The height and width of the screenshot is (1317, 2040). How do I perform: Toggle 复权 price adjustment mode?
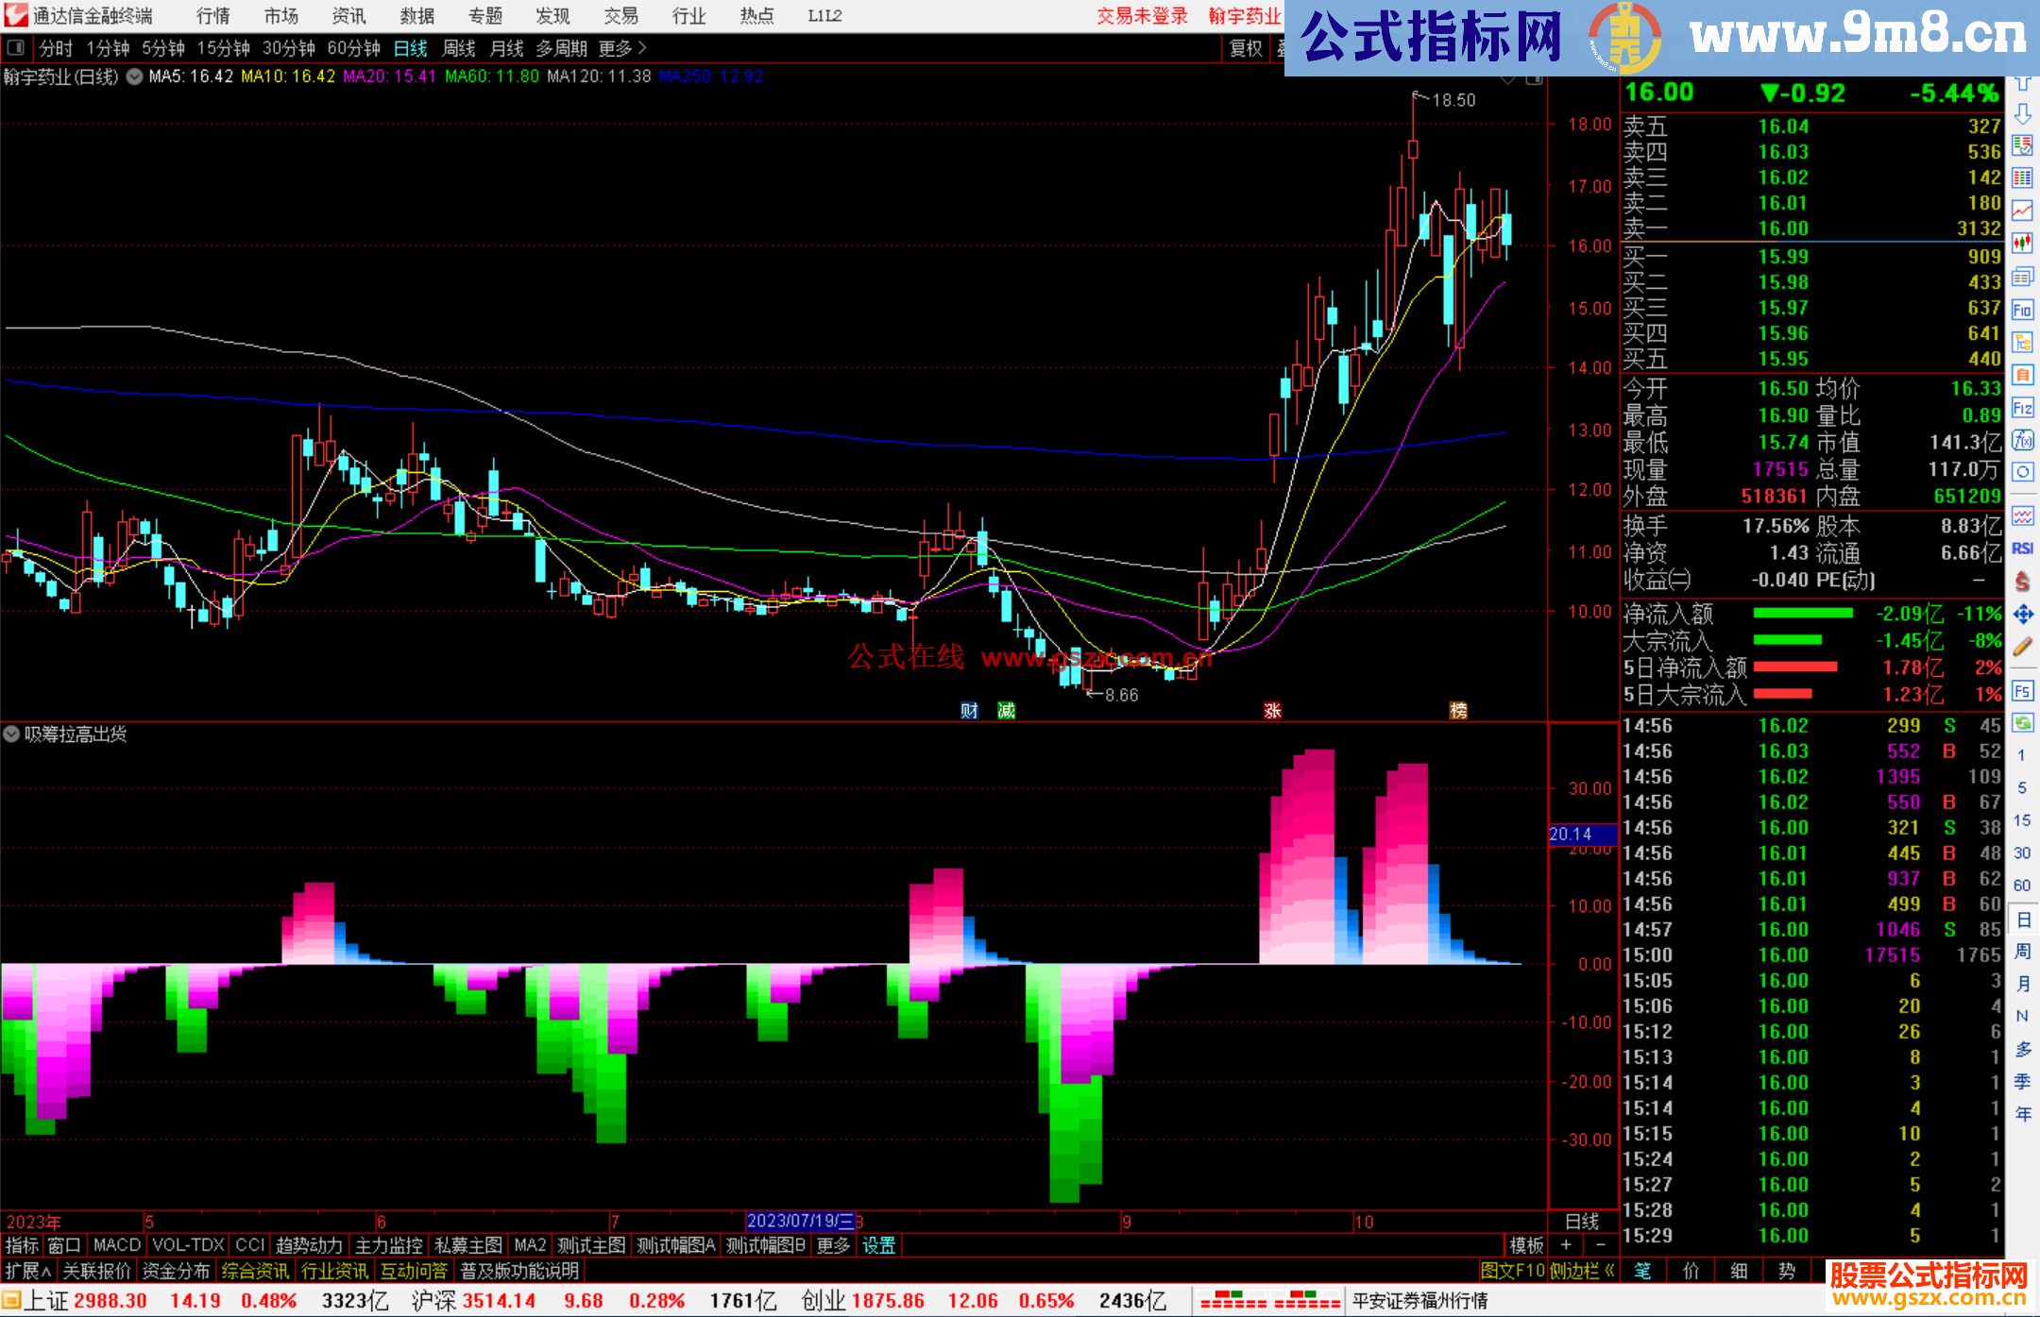coord(1245,48)
